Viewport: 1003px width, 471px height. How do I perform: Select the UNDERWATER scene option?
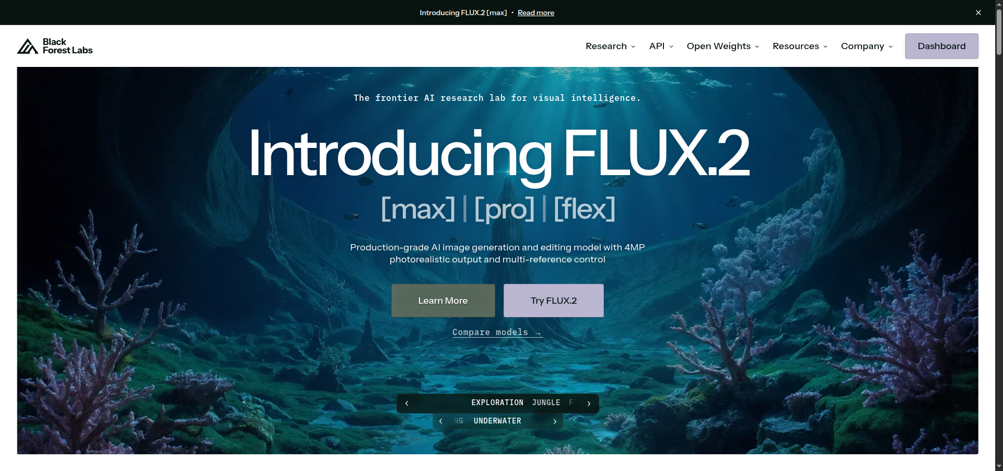[x=497, y=421]
